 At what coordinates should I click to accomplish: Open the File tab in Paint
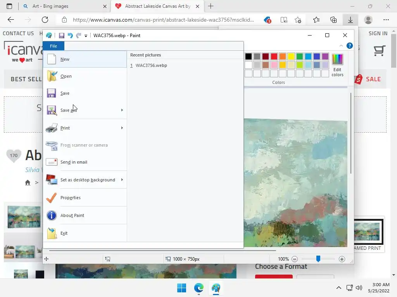click(54, 46)
